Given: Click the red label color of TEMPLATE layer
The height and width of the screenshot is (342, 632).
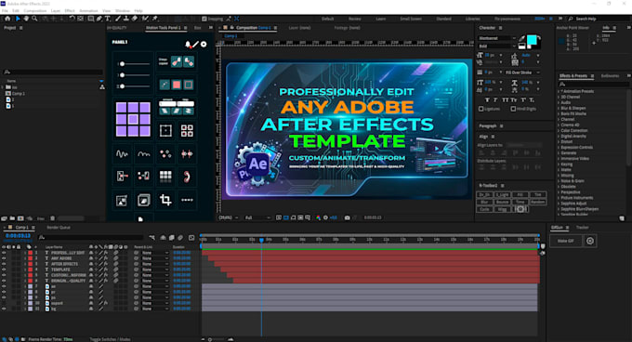Looking at the screenshot, I should click(31, 270).
